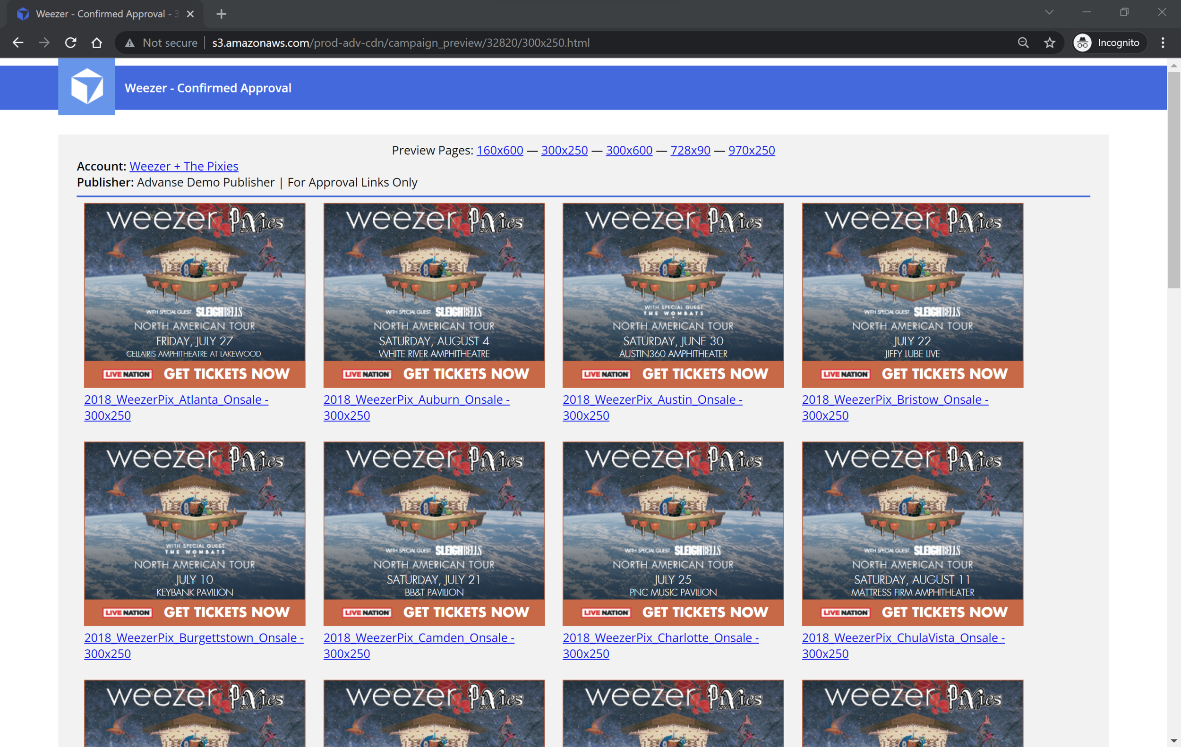Viewport: 1181px width, 747px height.
Task: Bookmark this page with the star
Action: [1050, 43]
